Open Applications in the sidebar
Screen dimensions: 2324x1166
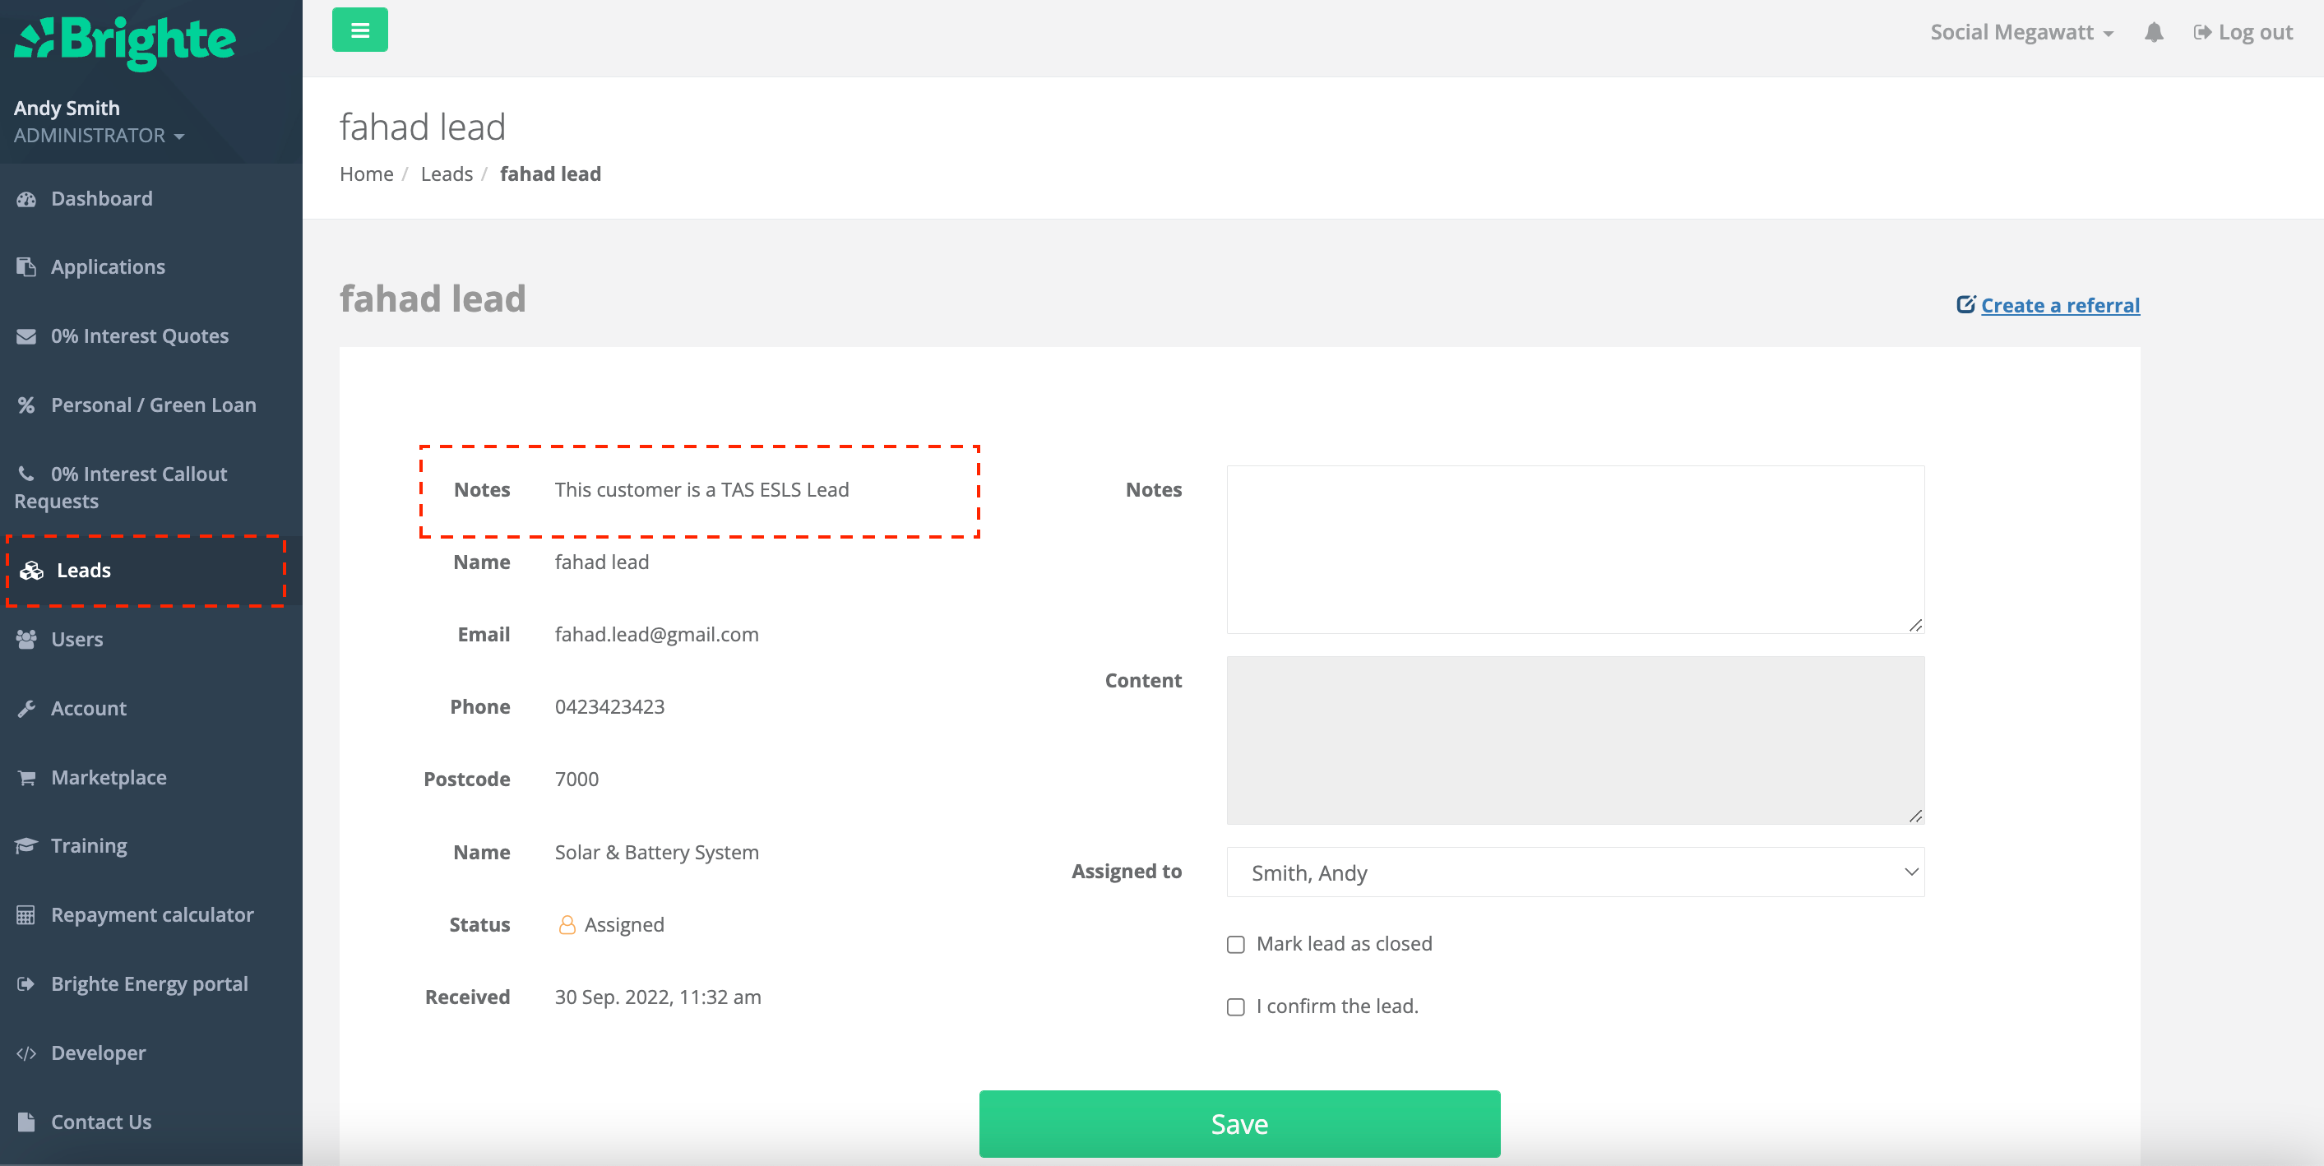tap(108, 267)
